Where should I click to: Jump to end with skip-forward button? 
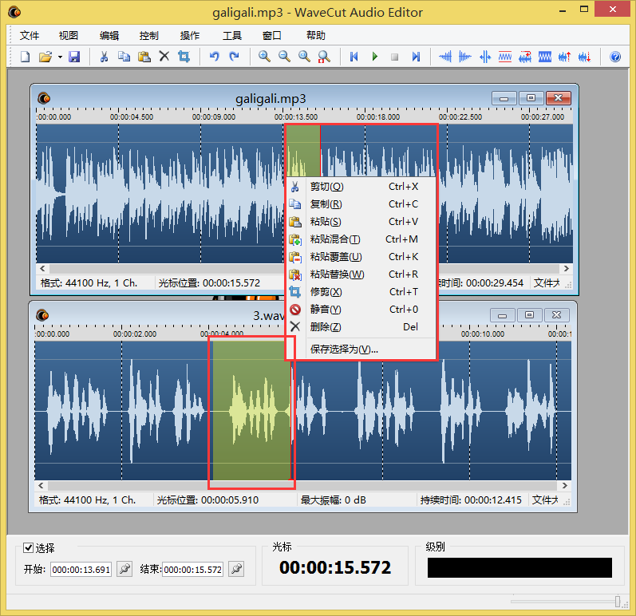[416, 57]
